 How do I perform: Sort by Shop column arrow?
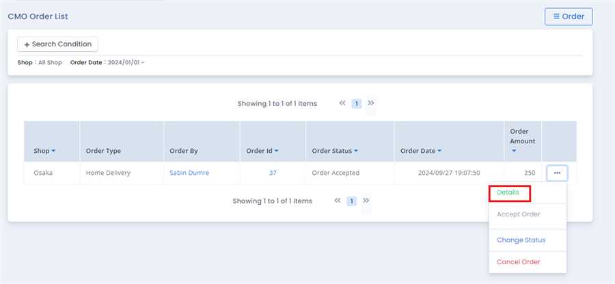(53, 151)
